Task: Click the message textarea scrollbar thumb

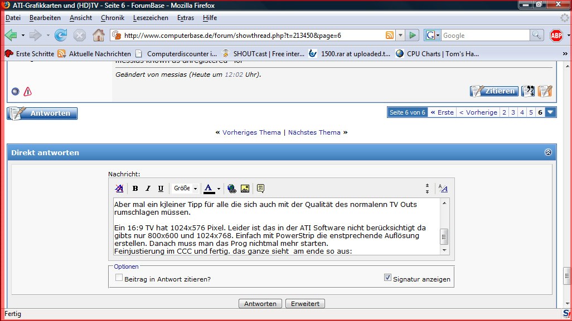Action: coord(444,236)
